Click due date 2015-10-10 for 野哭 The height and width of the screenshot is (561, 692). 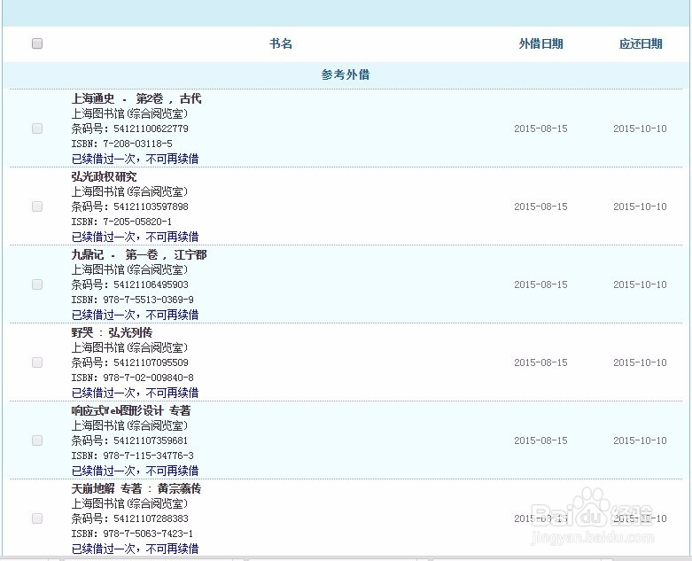pyautogui.click(x=640, y=362)
